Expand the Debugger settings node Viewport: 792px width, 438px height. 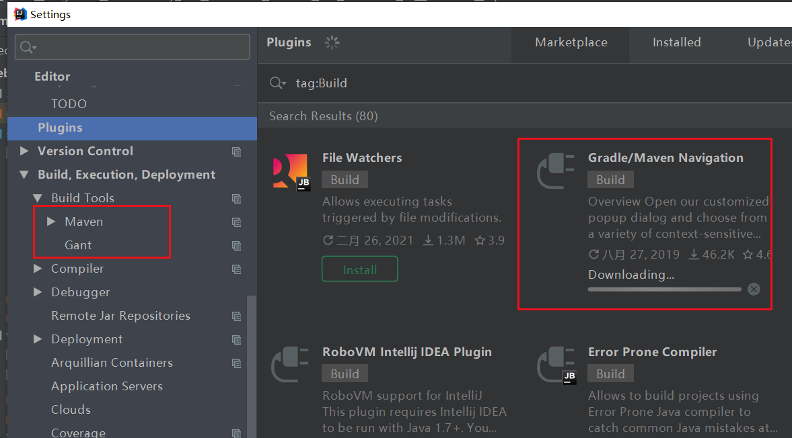click(x=38, y=292)
